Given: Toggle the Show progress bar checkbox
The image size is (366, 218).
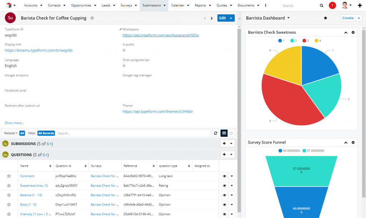Looking at the screenshot, I should (124, 66).
